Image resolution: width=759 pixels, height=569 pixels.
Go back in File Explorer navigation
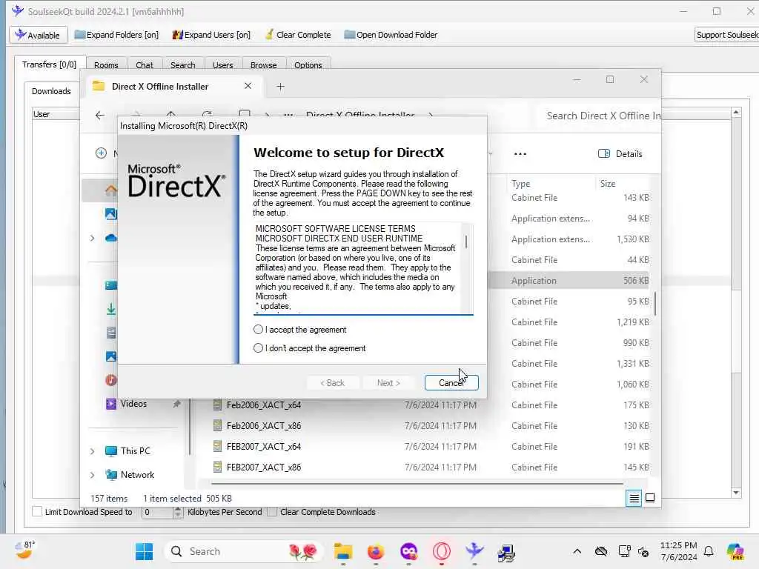pyautogui.click(x=100, y=115)
